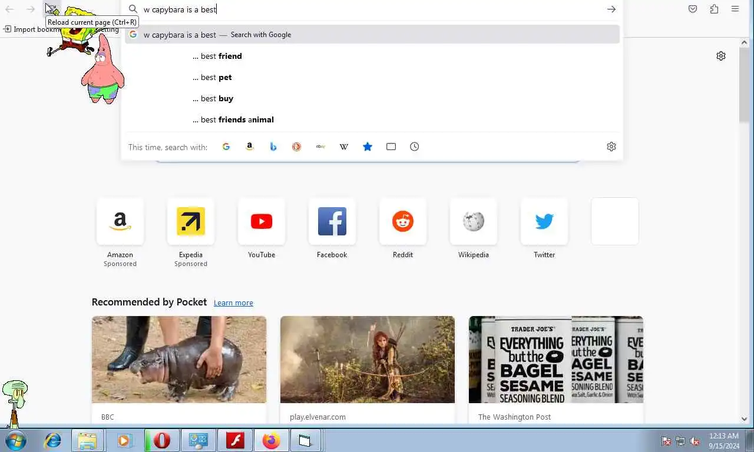Open the network tray icon
This screenshot has width=754, height=452.
pos(680,441)
